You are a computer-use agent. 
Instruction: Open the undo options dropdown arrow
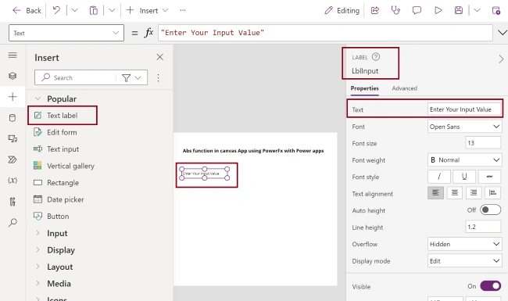(x=75, y=10)
